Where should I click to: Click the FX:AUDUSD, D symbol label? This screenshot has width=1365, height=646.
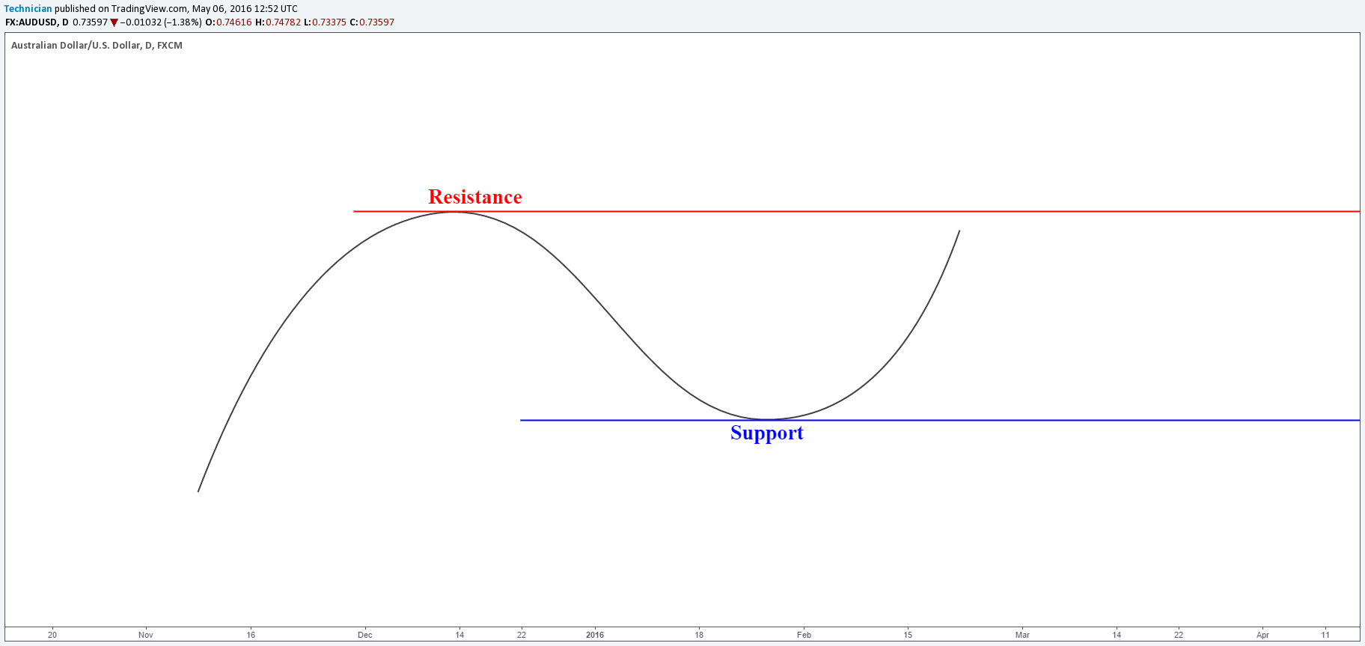tap(37, 22)
